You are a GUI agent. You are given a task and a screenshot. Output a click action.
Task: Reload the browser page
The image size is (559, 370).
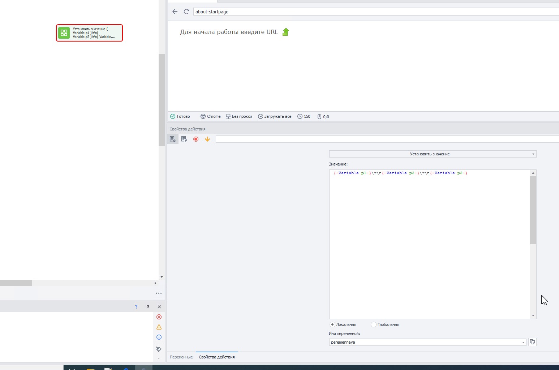click(x=186, y=12)
